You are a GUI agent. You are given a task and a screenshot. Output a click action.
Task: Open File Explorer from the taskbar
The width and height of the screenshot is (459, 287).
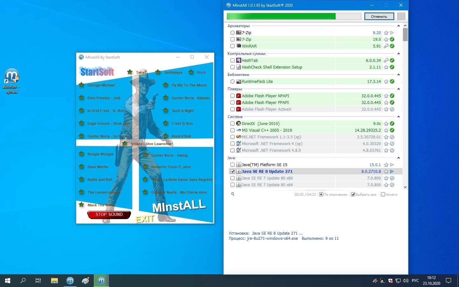(54, 281)
